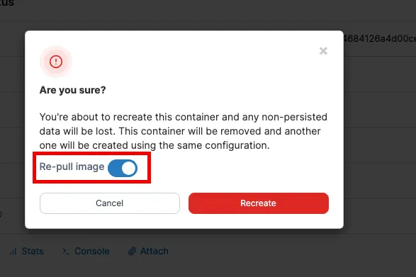Click the red exclamation warning icon

pos(56,62)
